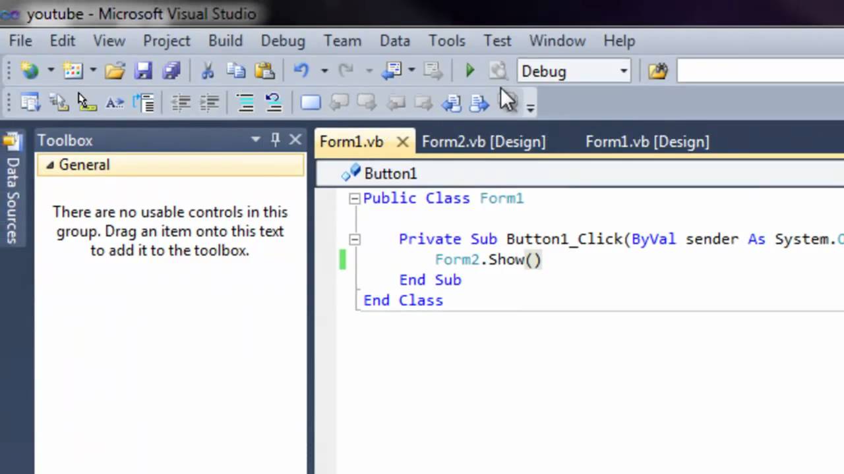Open the Build menu
844x474 pixels.
click(x=226, y=41)
